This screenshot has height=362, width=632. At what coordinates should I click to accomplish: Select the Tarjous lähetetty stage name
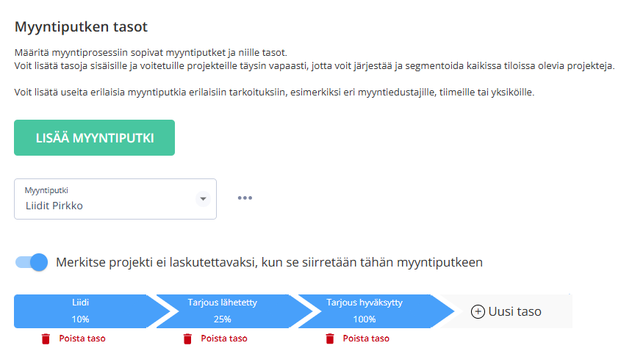(x=222, y=303)
